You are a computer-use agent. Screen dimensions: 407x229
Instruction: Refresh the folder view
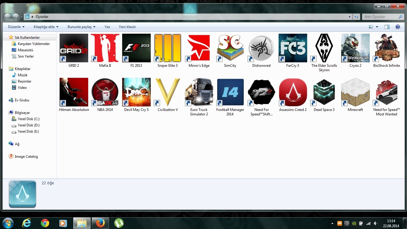(x=356, y=17)
